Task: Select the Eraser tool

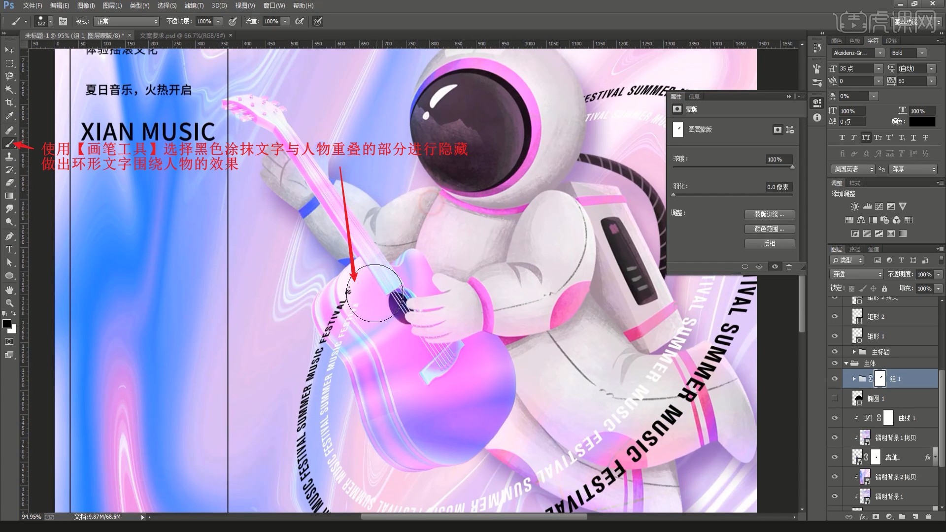Action: tap(9, 183)
